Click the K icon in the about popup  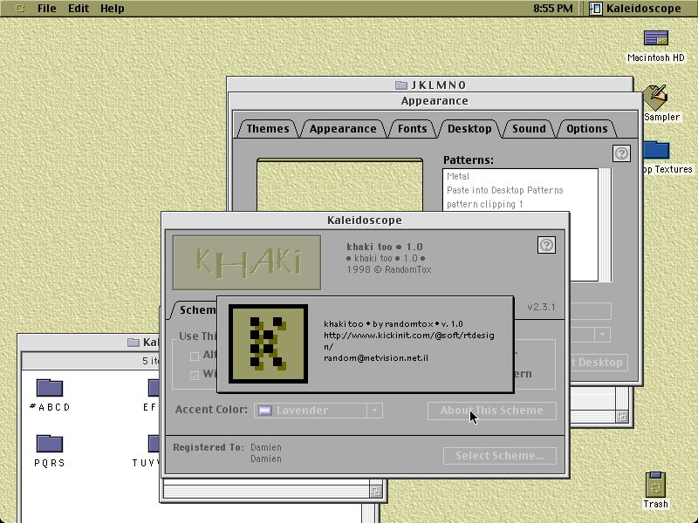268,343
